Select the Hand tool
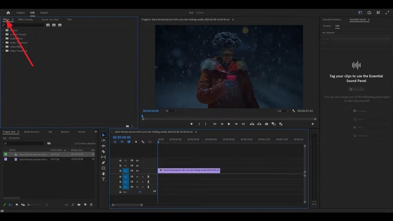The image size is (393, 221). (103, 173)
